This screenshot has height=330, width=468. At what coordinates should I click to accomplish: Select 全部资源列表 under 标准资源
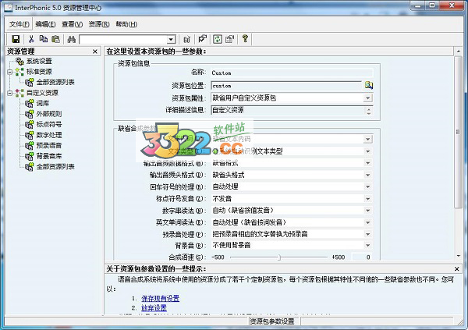coord(55,82)
